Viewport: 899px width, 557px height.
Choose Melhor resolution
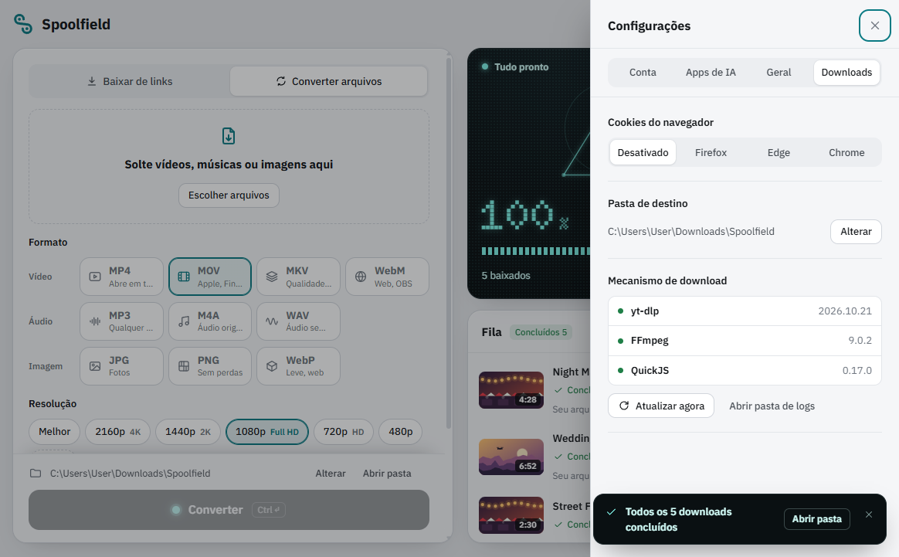[x=55, y=432]
